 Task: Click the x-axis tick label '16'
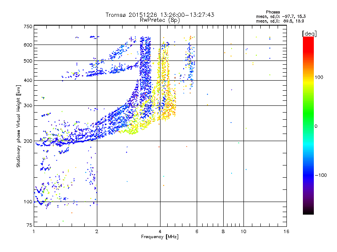point(286,231)
